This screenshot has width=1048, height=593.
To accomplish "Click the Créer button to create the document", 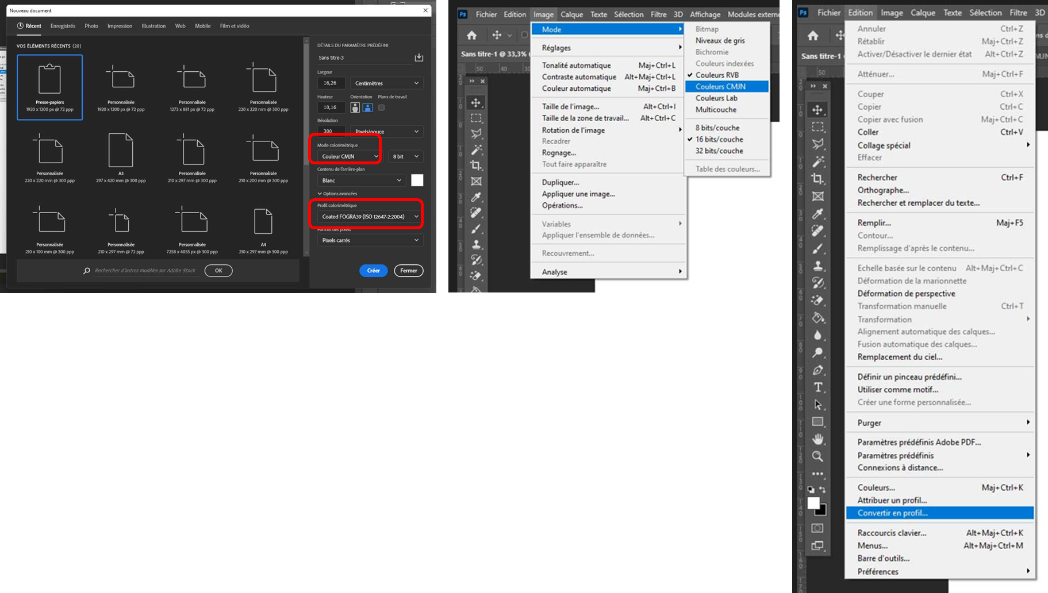I will point(373,270).
